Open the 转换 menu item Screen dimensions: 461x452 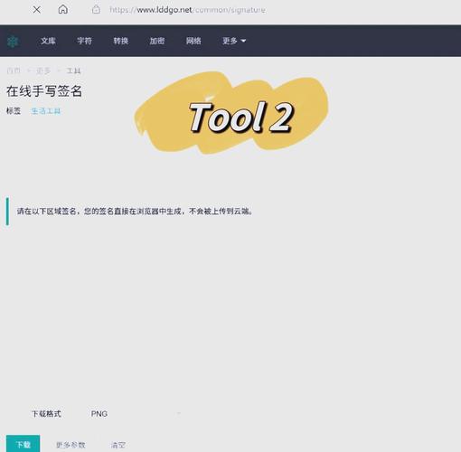click(121, 41)
